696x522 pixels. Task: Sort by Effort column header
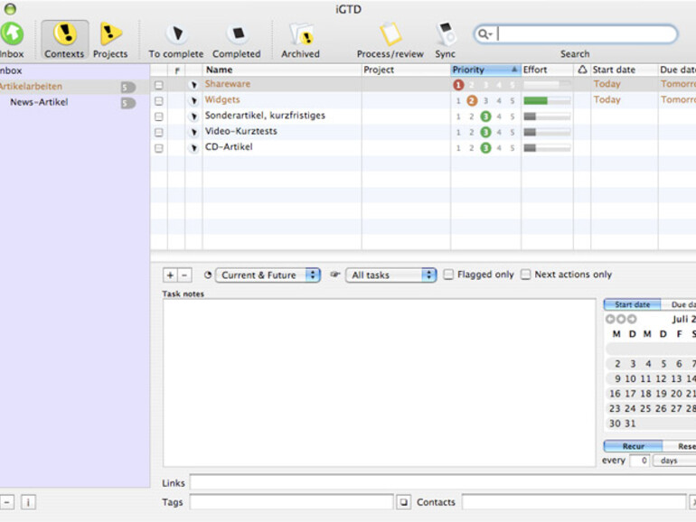tap(547, 70)
